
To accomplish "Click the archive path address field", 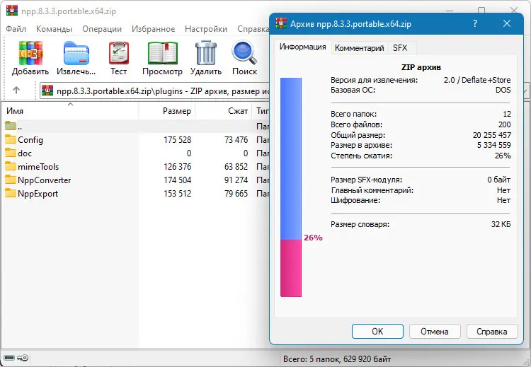I will pyautogui.click(x=155, y=91).
